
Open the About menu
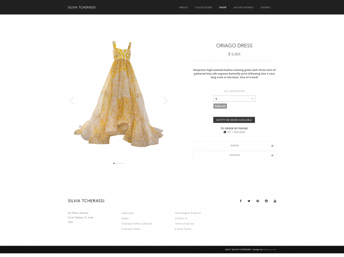[183, 8]
